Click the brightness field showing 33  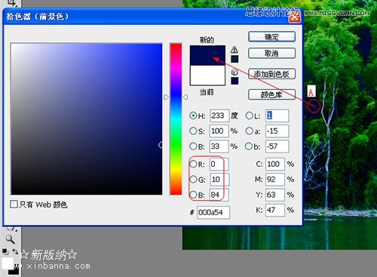pos(219,146)
